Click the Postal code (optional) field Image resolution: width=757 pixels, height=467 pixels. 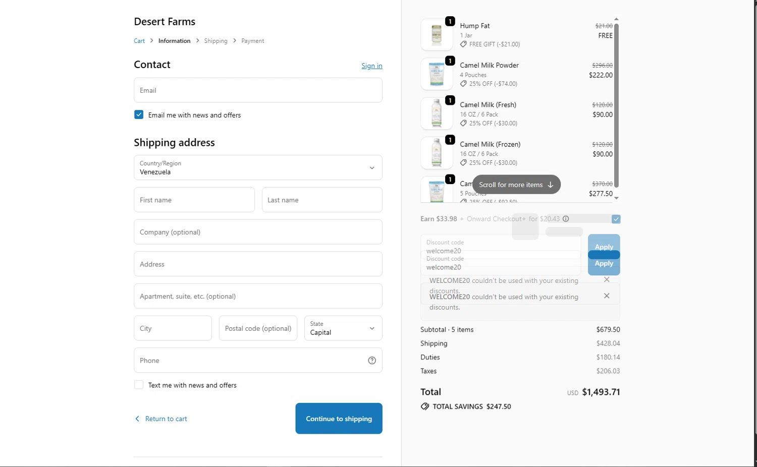(x=258, y=328)
